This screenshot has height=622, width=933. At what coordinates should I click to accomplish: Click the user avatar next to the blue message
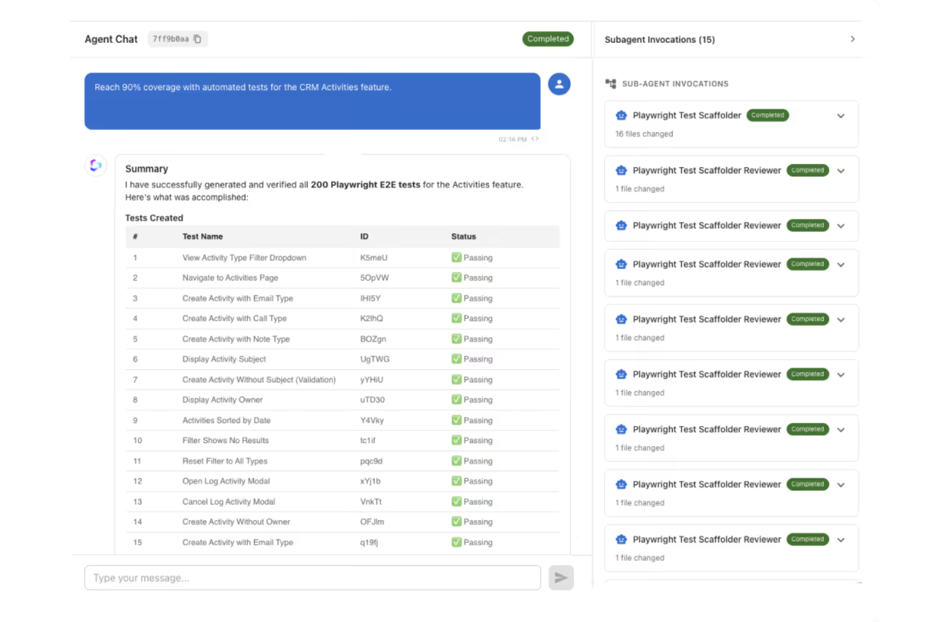pos(559,84)
